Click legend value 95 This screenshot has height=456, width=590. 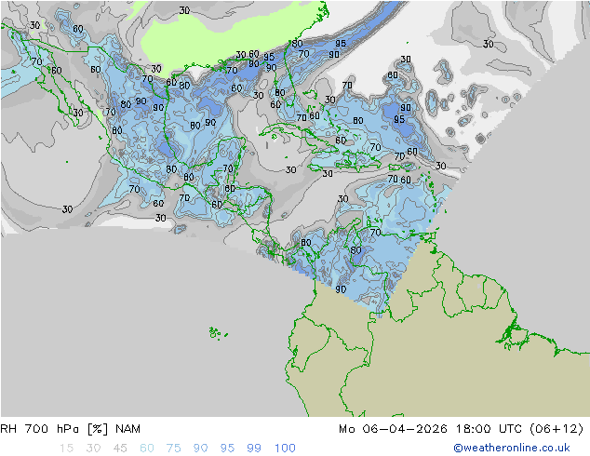pyautogui.click(x=227, y=449)
